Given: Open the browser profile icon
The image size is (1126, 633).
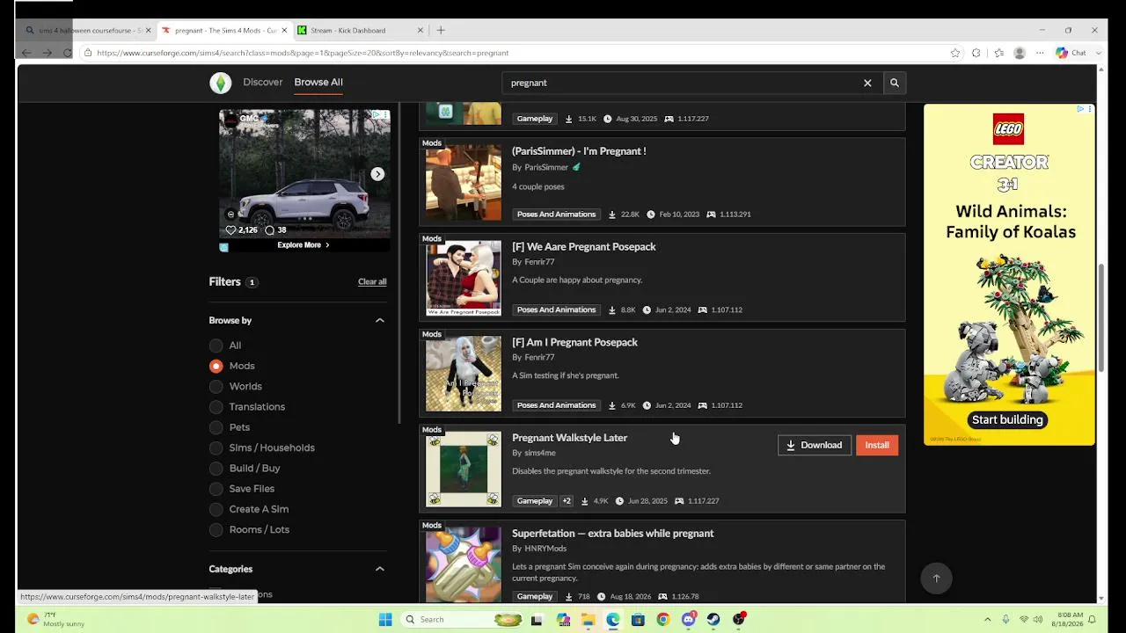Looking at the screenshot, I should (1020, 53).
